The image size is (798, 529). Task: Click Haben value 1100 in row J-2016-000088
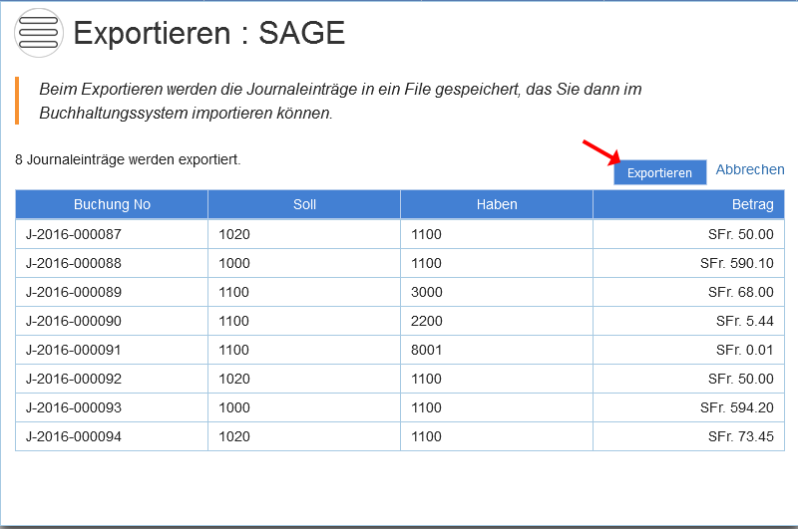click(426, 263)
